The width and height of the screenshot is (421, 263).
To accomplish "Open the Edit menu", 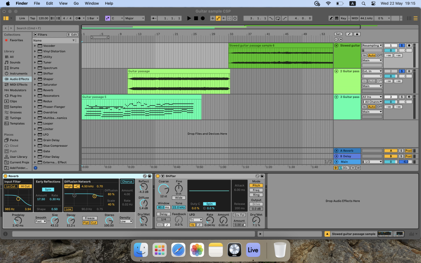I will pyautogui.click(x=49, y=3).
